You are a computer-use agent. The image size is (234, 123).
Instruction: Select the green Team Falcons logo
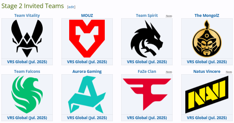(x=27, y=95)
